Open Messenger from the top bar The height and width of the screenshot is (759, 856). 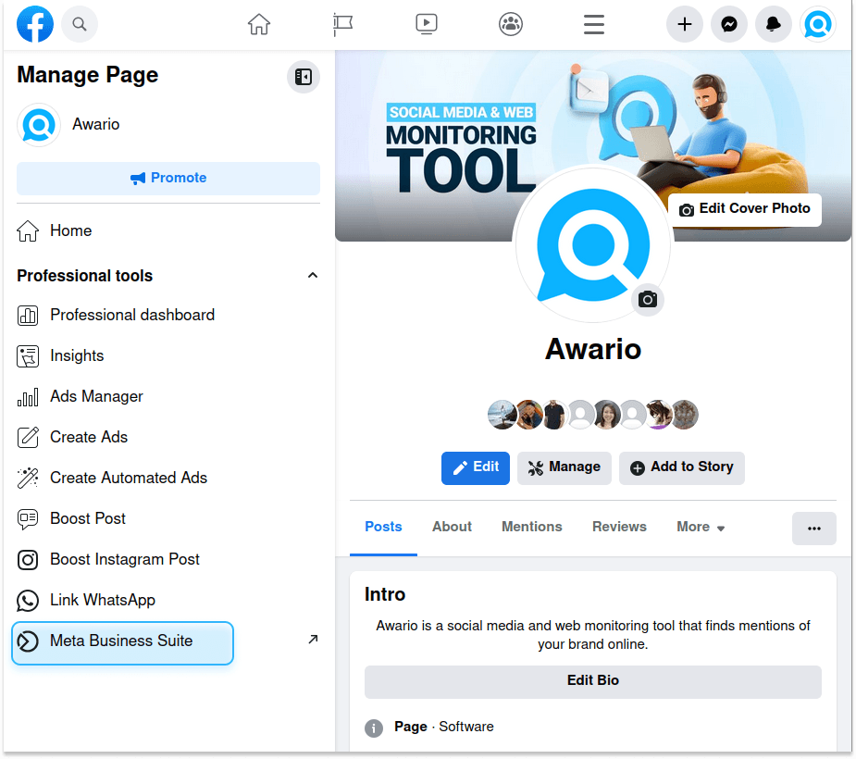tap(728, 24)
